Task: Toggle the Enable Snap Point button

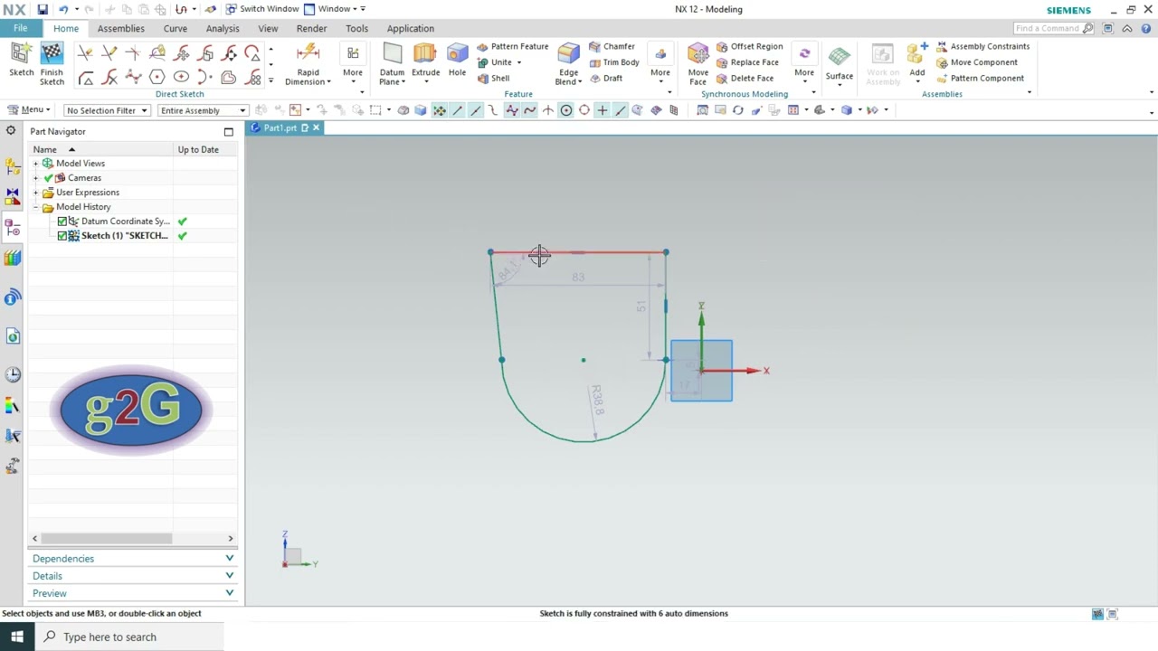Action: 439,110
